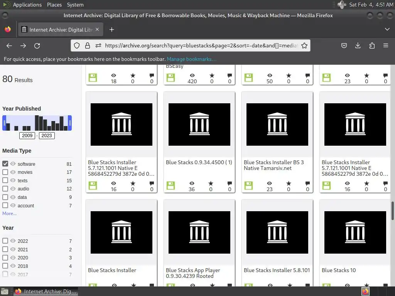Hide 2022 results with eye toggle
The height and width of the screenshot is (296, 395).
coord(13,240)
